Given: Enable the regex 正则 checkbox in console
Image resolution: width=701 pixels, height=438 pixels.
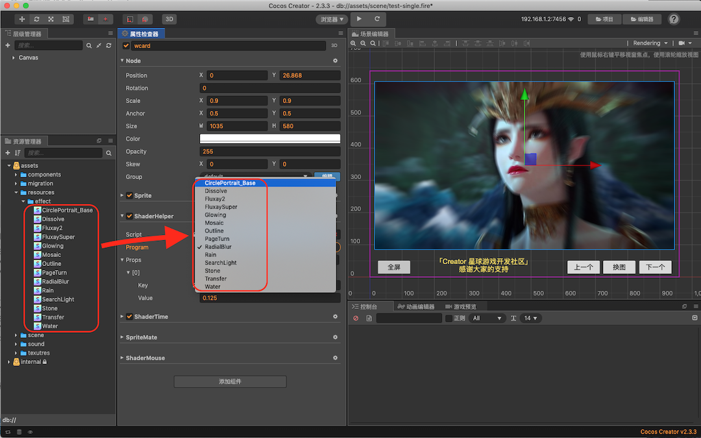Looking at the screenshot, I should coord(449,319).
